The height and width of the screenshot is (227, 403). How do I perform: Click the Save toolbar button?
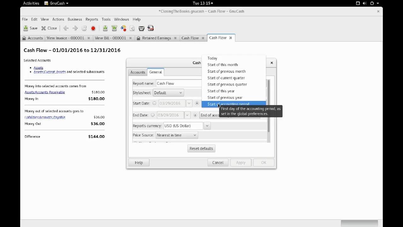(x=31, y=28)
